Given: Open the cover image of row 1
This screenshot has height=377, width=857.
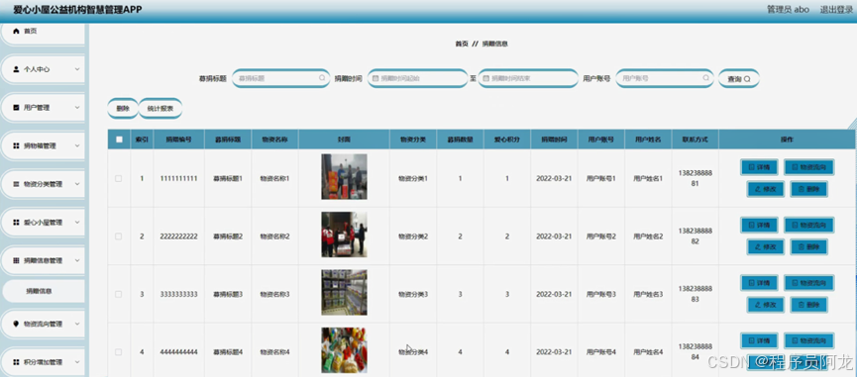Looking at the screenshot, I should [x=345, y=177].
